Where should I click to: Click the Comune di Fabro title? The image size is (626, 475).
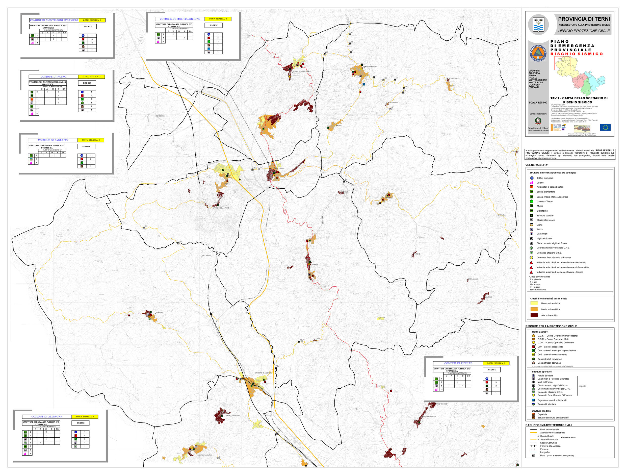point(53,77)
